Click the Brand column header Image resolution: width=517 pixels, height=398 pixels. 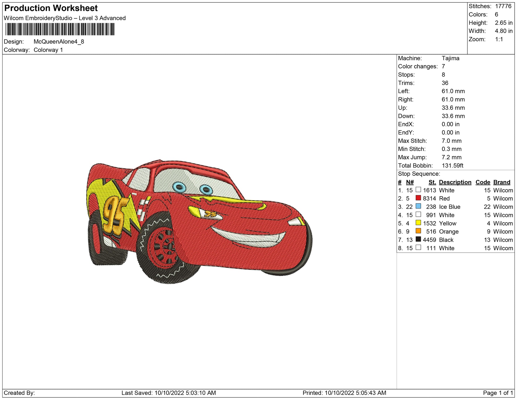coord(502,182)
